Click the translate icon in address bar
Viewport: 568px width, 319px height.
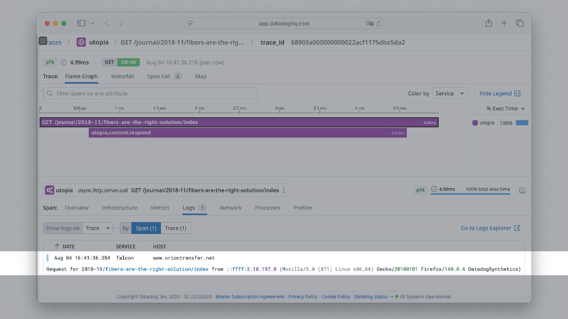(369, 24)
